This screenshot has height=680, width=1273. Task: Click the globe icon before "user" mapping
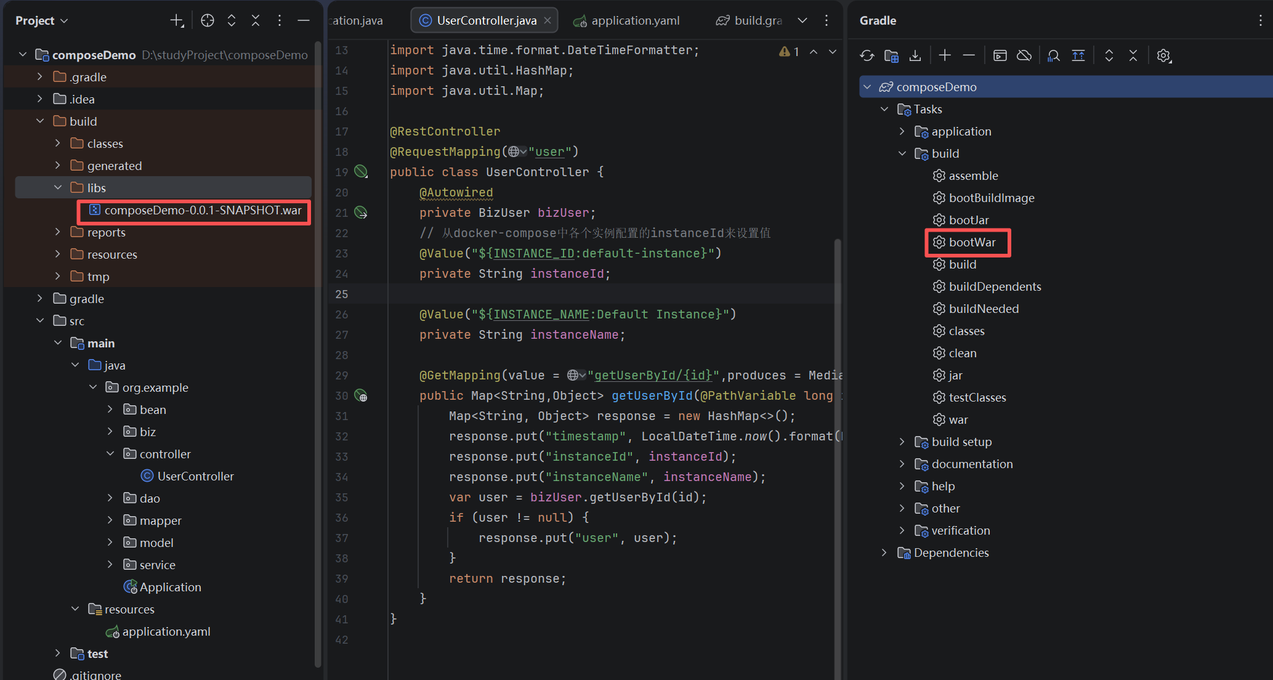[x=514, y=152]
